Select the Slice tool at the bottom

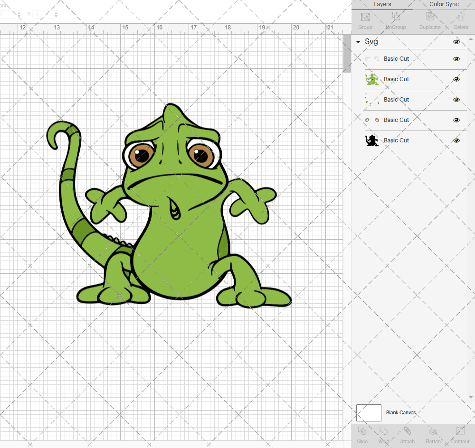[x=362, y=433]
